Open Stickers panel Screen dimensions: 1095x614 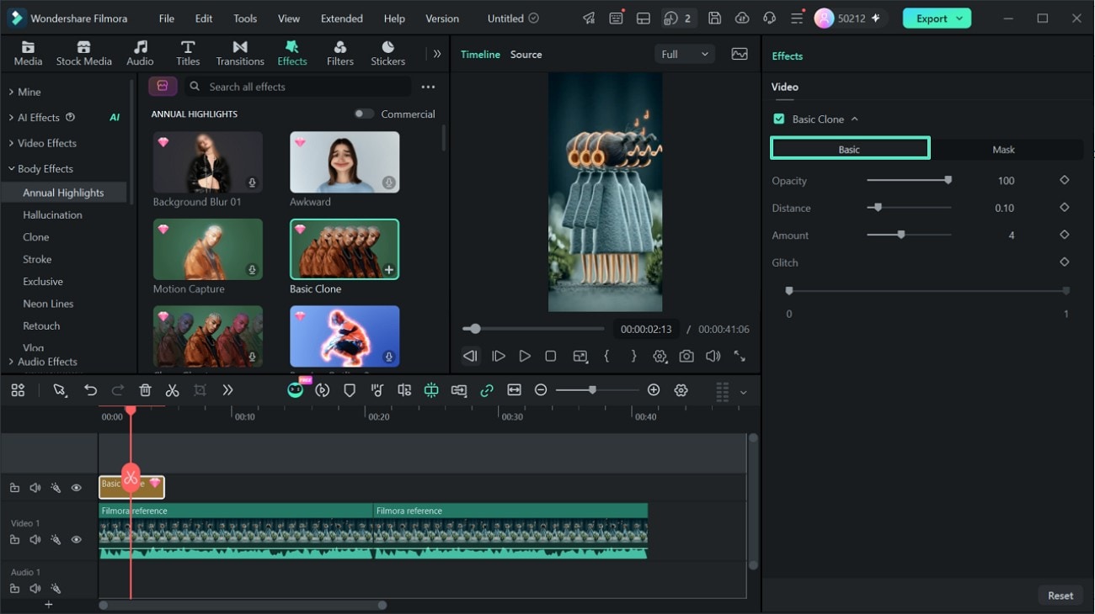[388, 53]
